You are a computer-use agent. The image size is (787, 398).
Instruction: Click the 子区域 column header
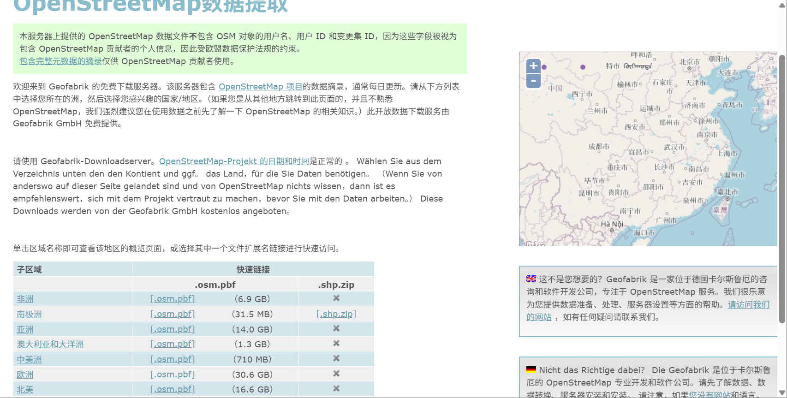pyautogui.click(x=73, y=269)
